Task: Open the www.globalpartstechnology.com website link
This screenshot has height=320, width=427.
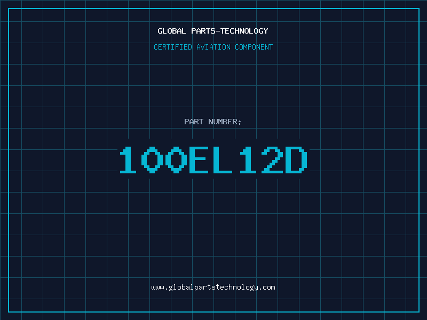Action: click(213, 287)
